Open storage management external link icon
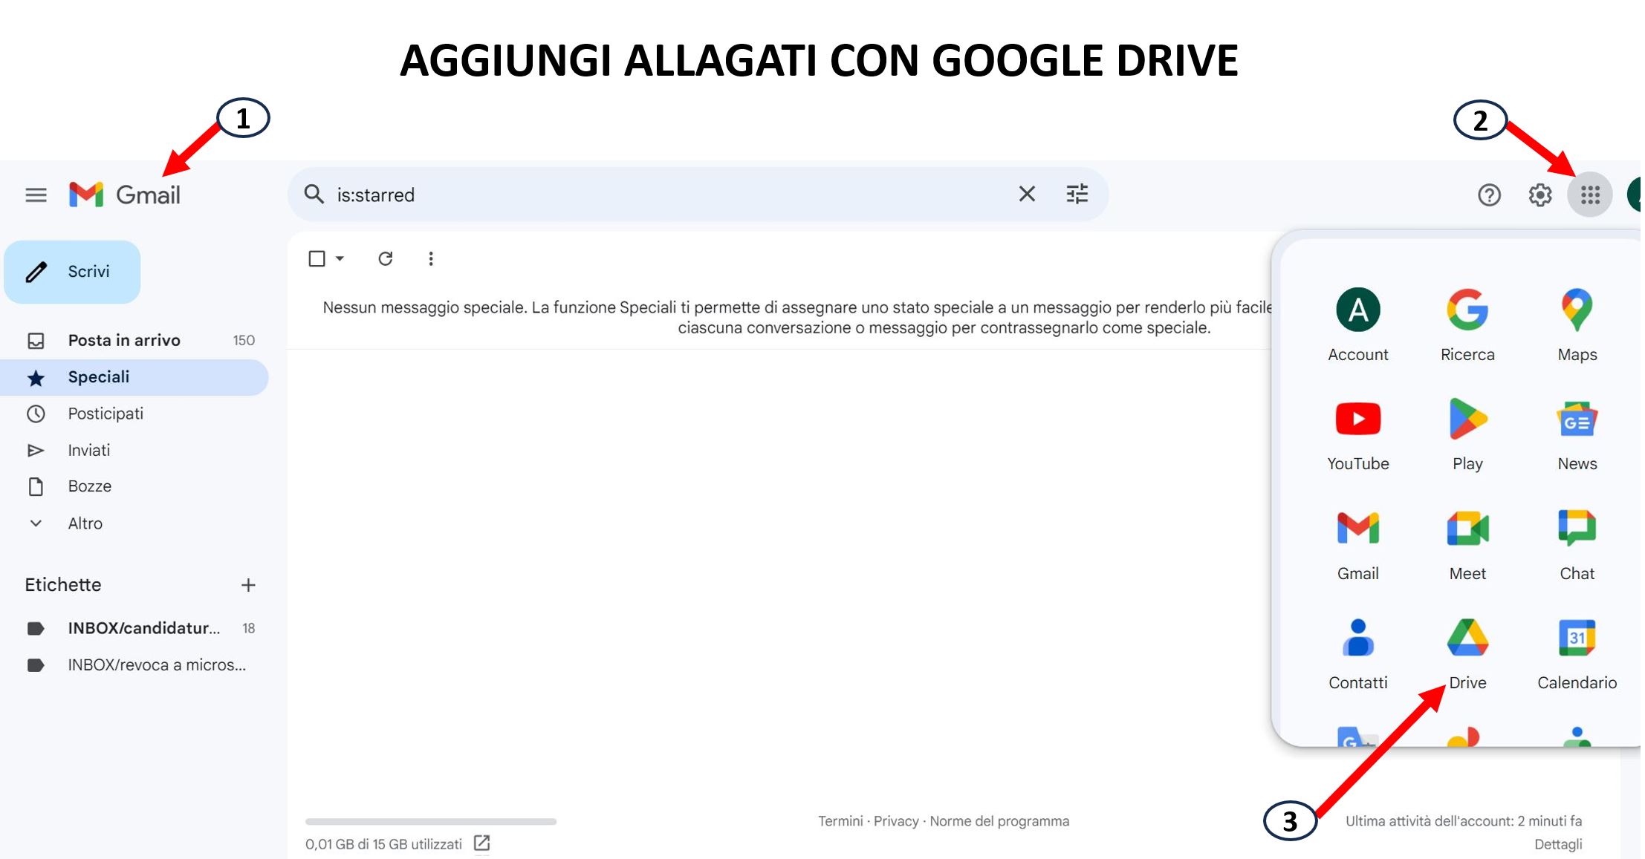1645x859 pixels. (481, 843)
